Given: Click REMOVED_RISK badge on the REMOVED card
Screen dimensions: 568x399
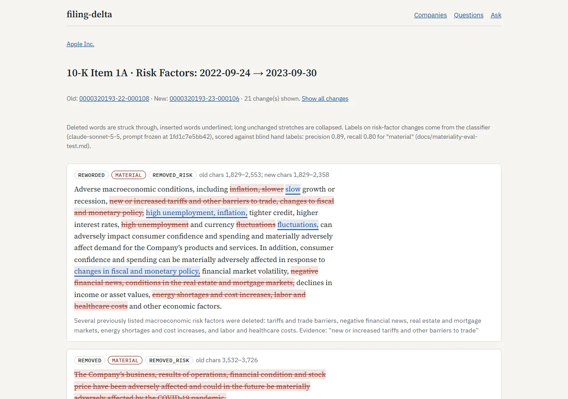Looking at the screenshot, I should click(x=169, y=360).
